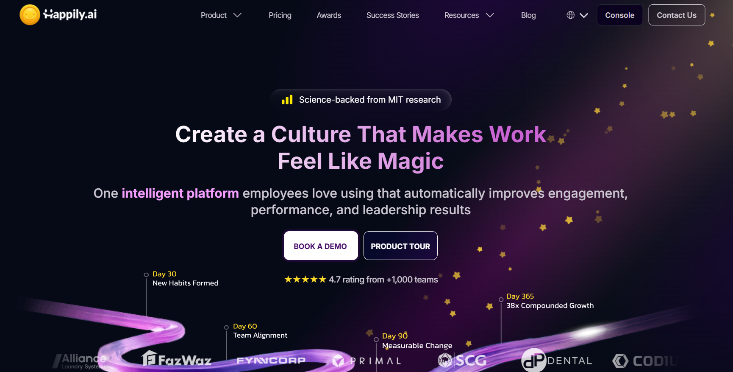Click the Contact Us button
733x372 pixels.
click(x=677, y=15)
